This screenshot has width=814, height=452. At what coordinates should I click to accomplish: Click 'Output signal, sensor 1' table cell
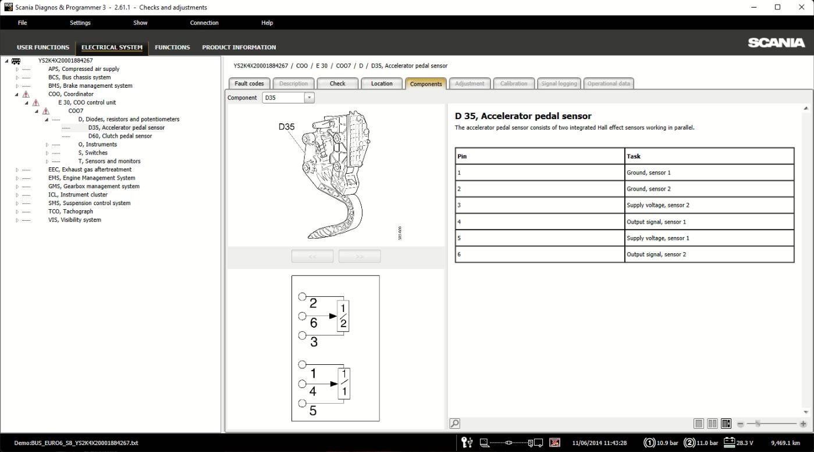coord(709,222)
